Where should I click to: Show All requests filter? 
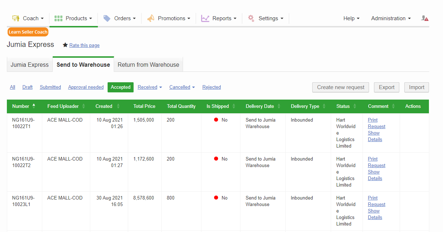coord(13,87)
